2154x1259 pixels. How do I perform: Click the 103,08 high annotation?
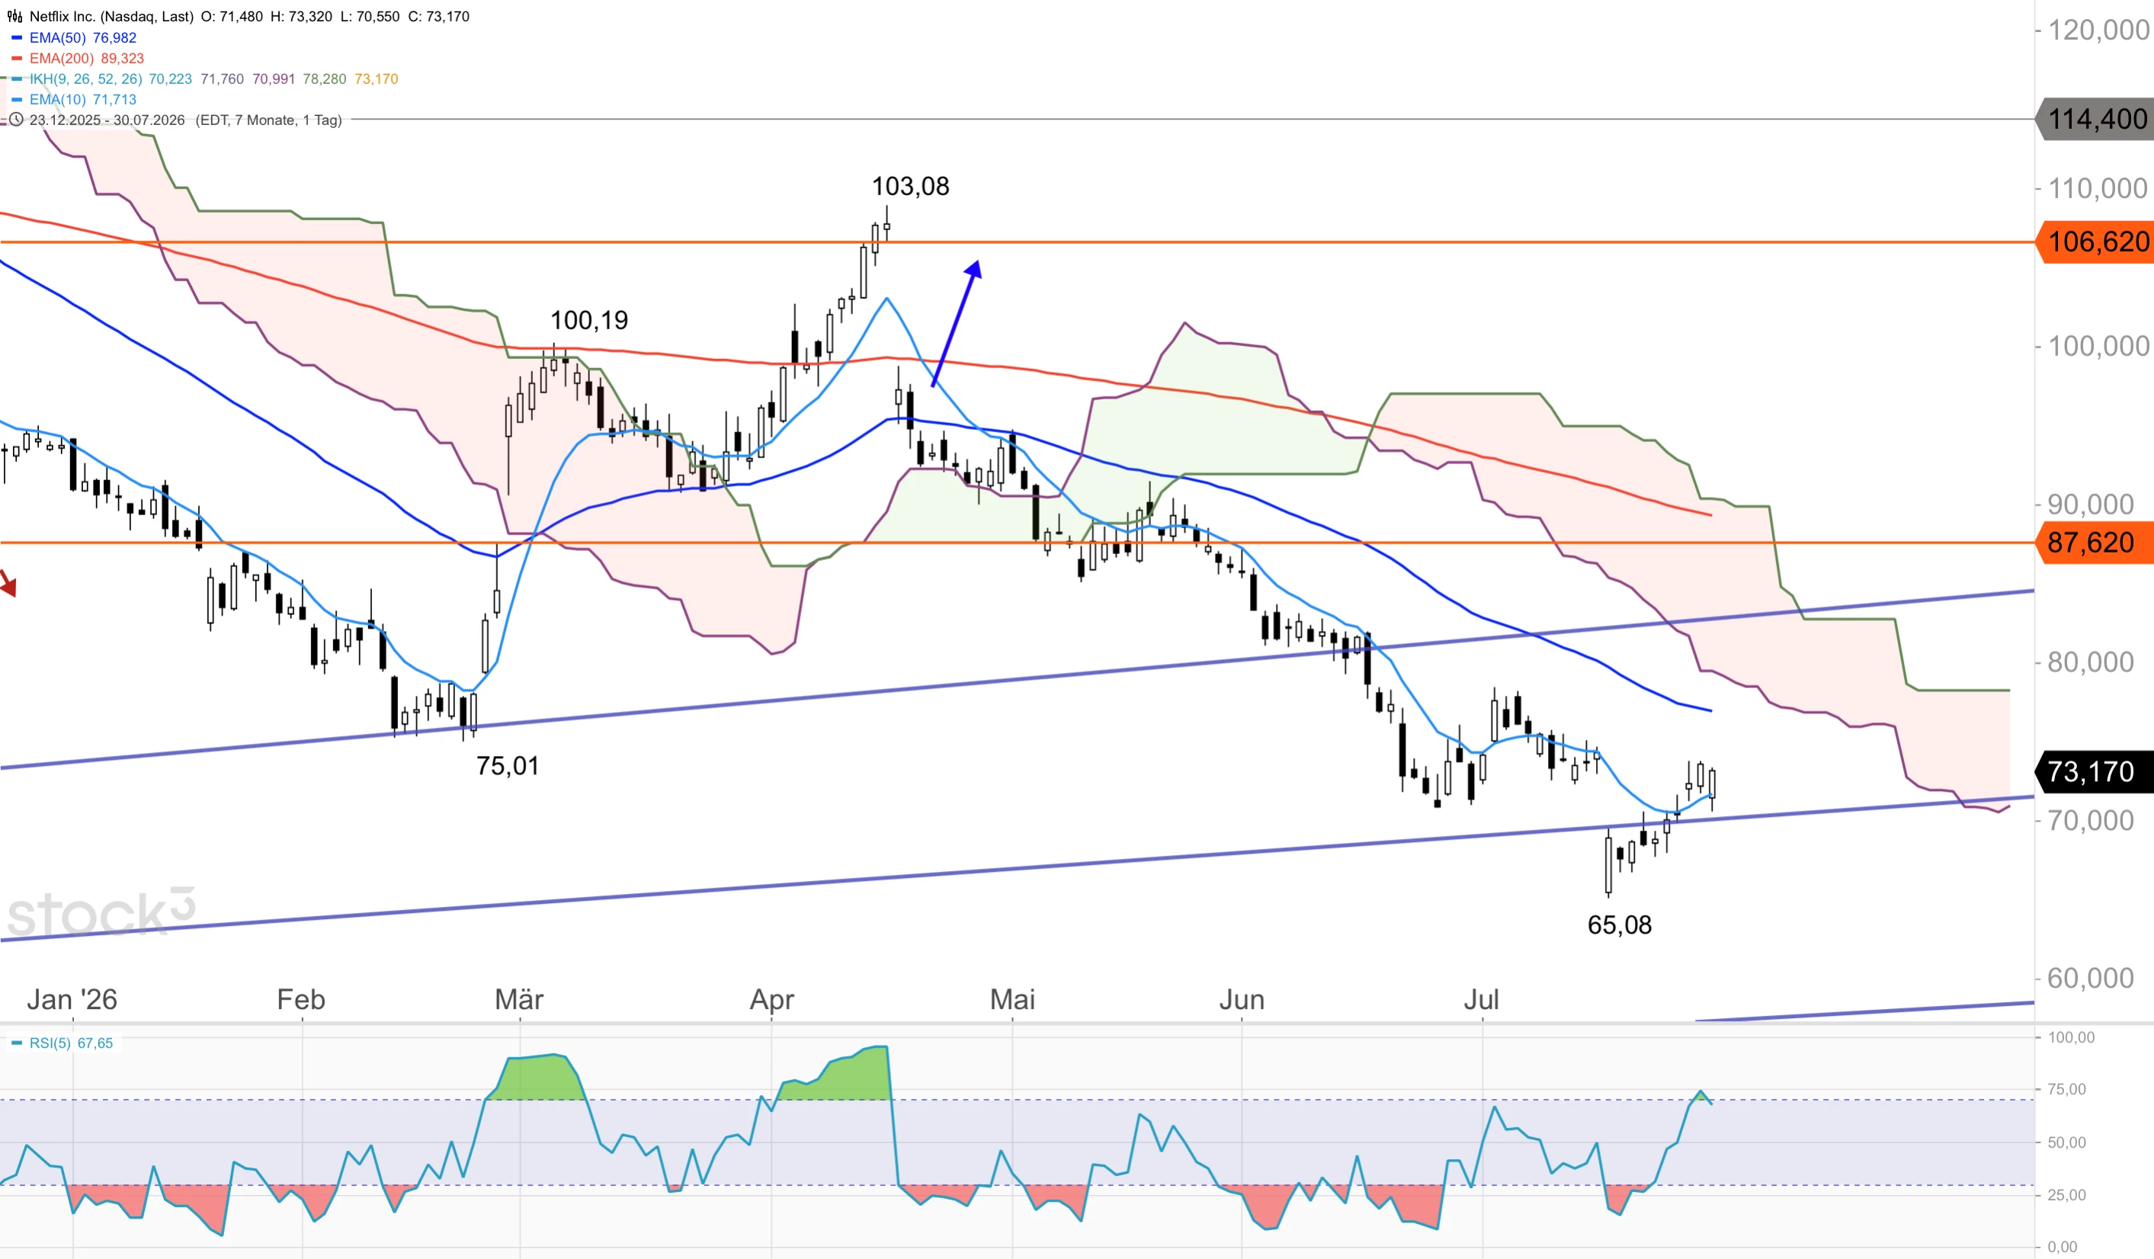click(910, 186)
